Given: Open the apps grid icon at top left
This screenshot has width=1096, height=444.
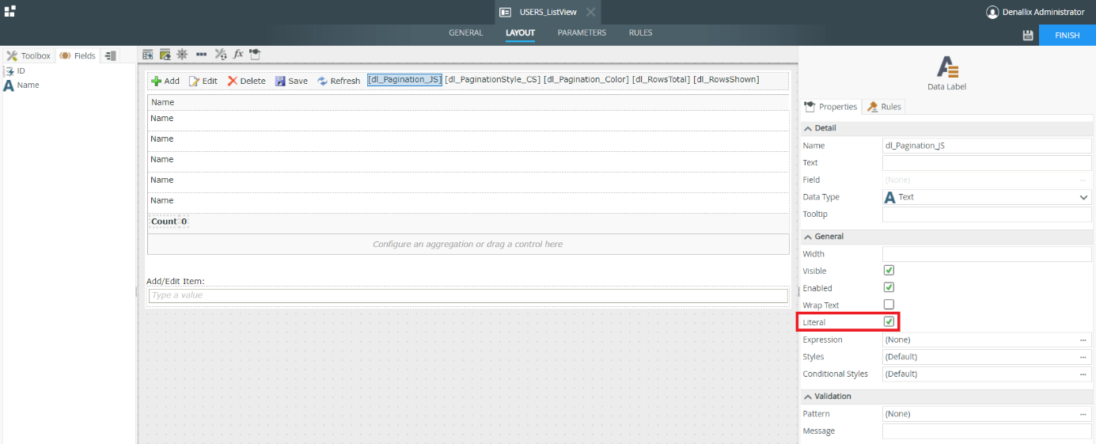Looking at the screenshot, I should (9, 12).
